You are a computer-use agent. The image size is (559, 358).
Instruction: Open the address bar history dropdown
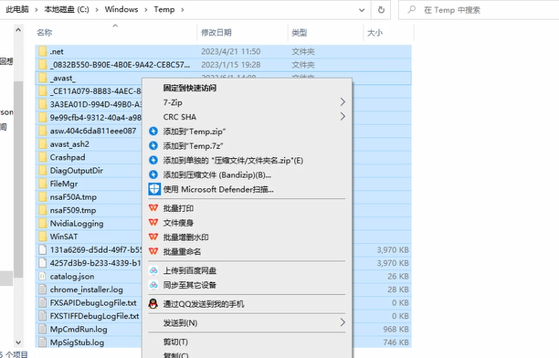click(x=362, y=10)
